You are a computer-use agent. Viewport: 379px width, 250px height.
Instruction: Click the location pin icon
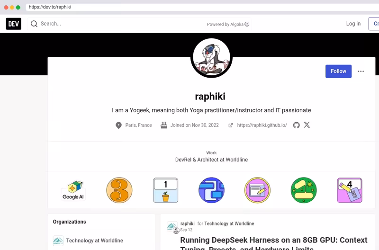pyautogui.click(x=118, y=125)
